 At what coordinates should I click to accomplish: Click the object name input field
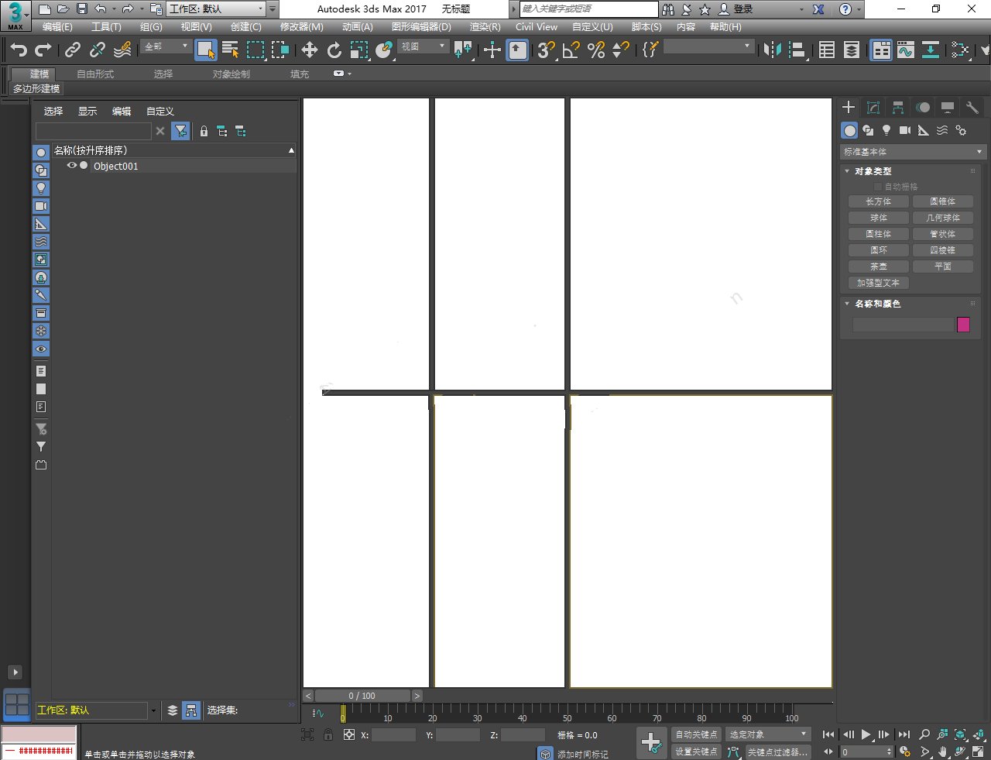click(903, 325)
